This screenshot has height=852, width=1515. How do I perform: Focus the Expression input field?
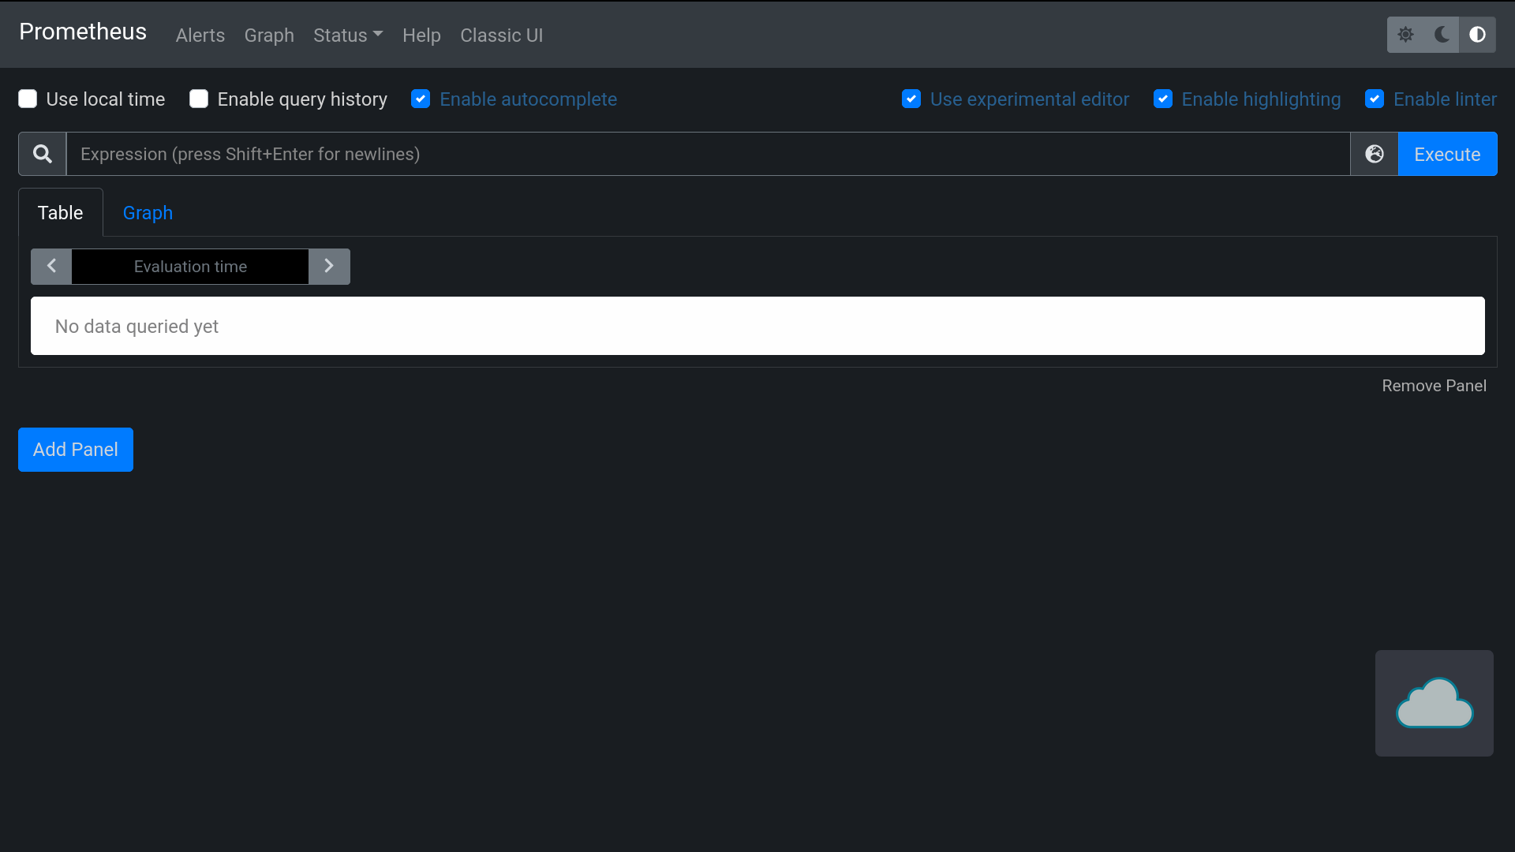[708, 154]
